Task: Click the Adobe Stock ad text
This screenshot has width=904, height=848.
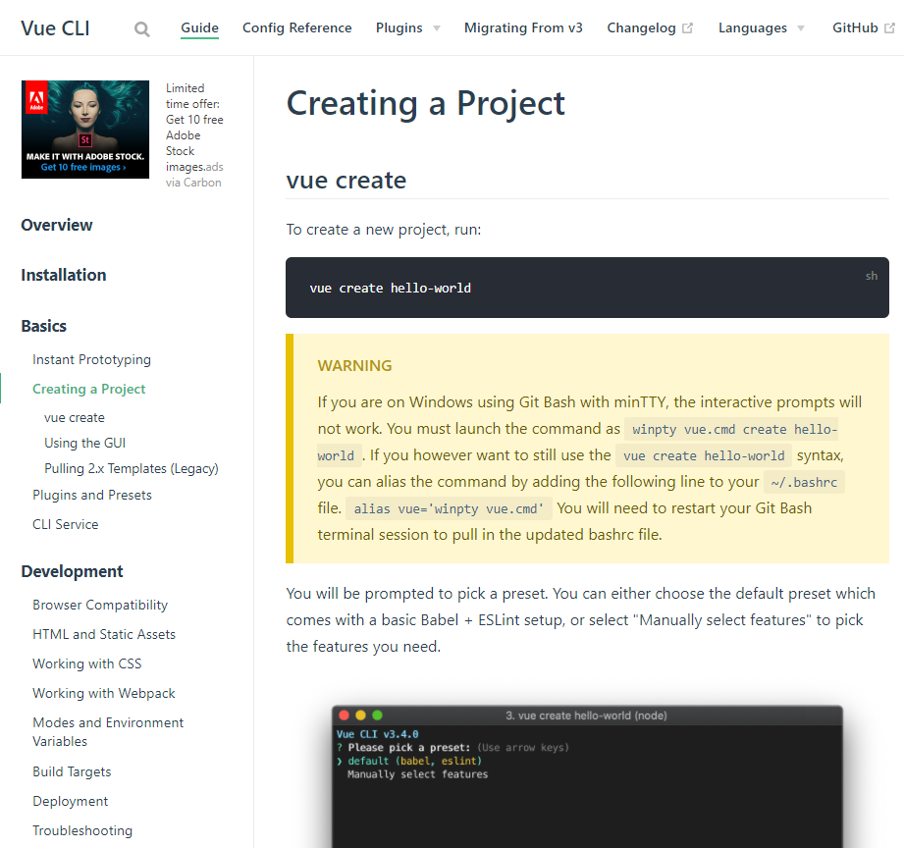Action: pos(193,128)
